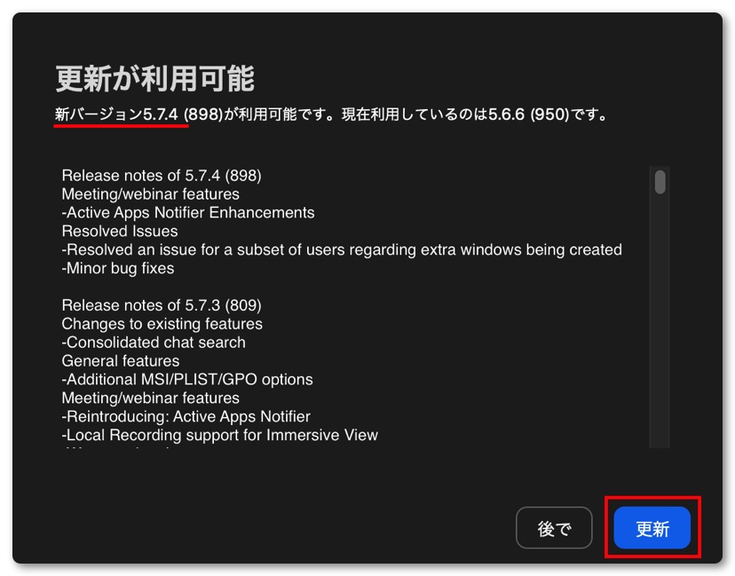
Task: Click the Changes to existing features line
Action: pyautogui.click(x=162, y=324)
